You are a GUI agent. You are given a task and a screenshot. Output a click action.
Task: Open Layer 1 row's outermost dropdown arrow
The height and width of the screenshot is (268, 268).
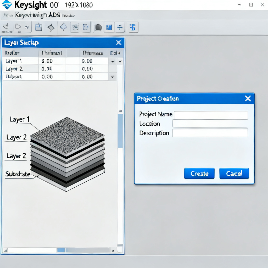(120, 61)
